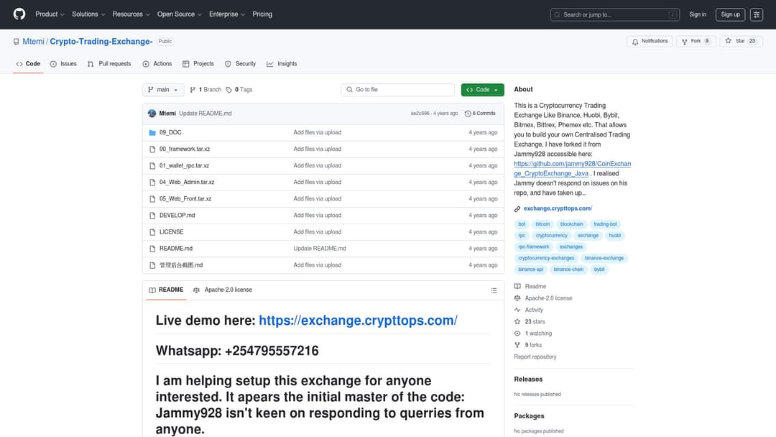Image resolution: width=776 pixels, height=437 pixels.
Task: View 23 stars link
Action: pyautogui.click(x=530, y=322)
